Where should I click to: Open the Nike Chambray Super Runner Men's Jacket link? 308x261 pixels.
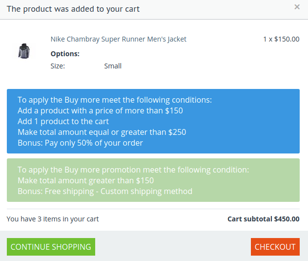click(119, 39)
